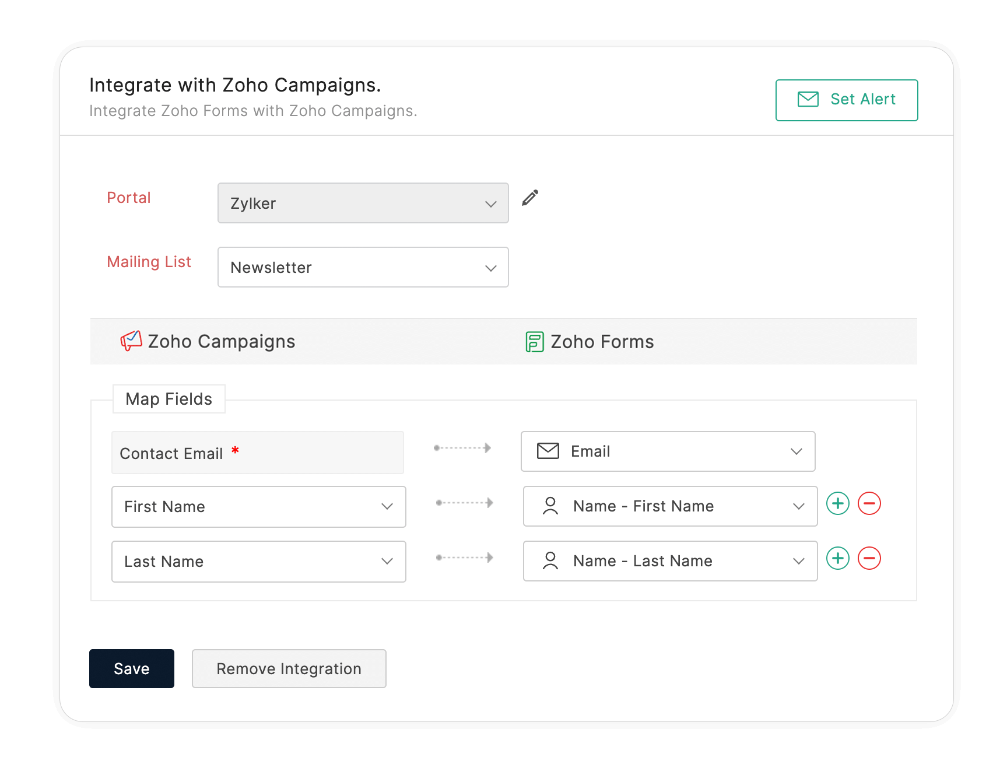
Task: Expand the Newsletter mailing list dropdown
Action: click(363, 267)
